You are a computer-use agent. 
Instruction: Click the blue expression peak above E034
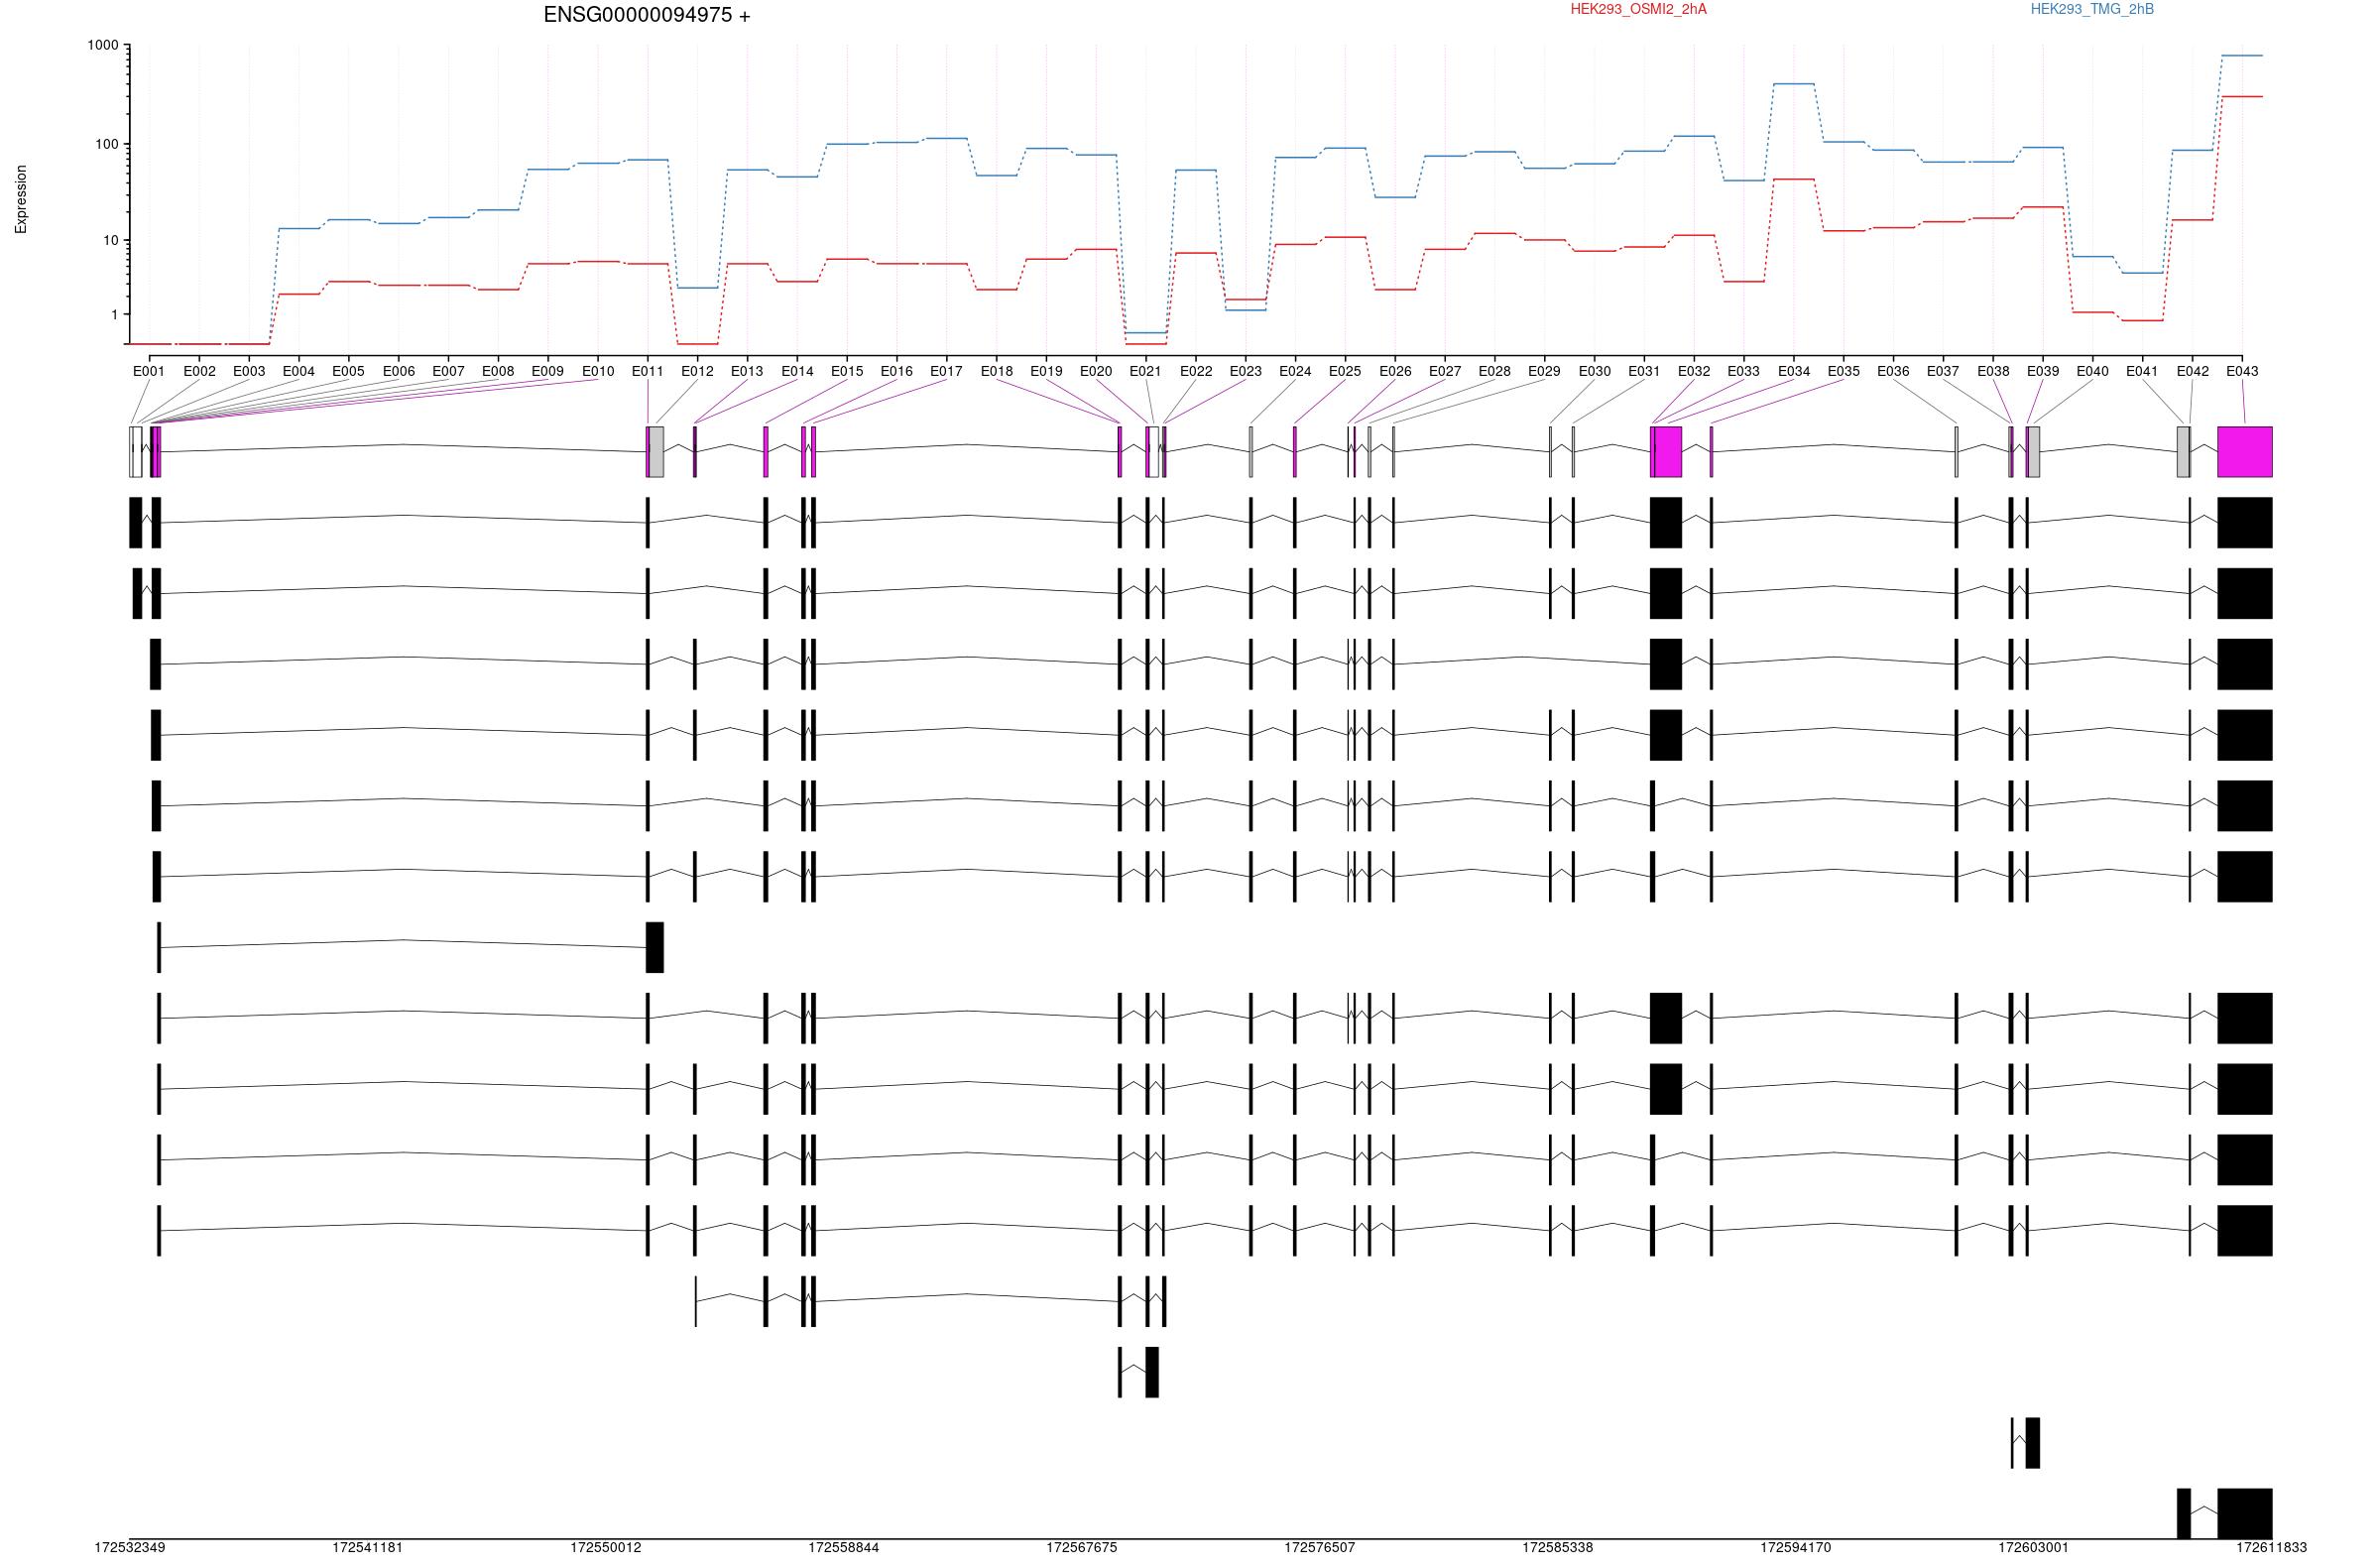1794,84
